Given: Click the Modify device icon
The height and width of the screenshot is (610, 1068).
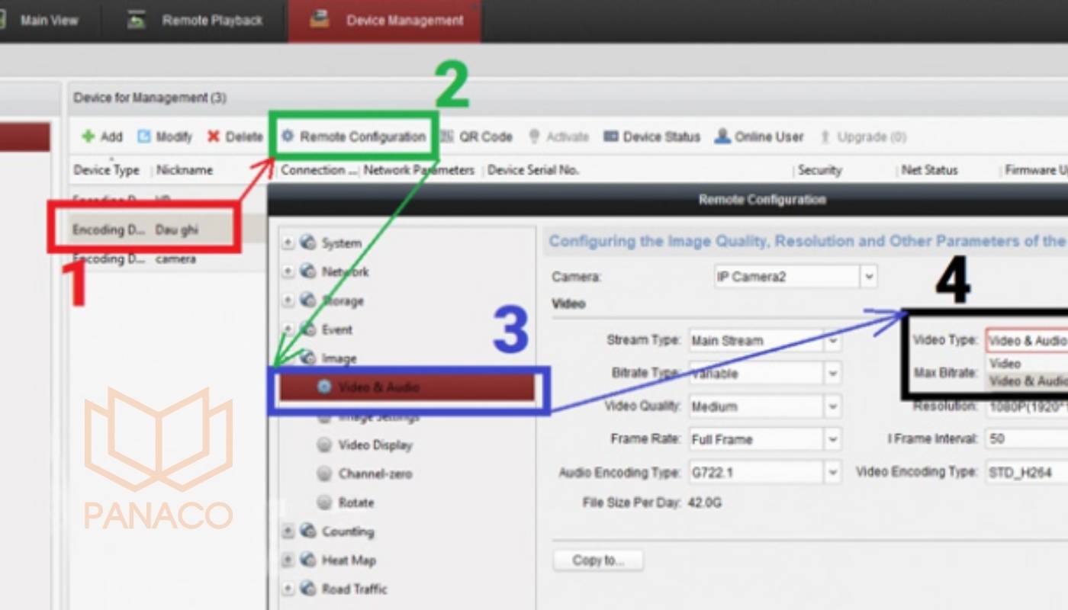Looking at the screenshot, I should [x=145, y=137].
